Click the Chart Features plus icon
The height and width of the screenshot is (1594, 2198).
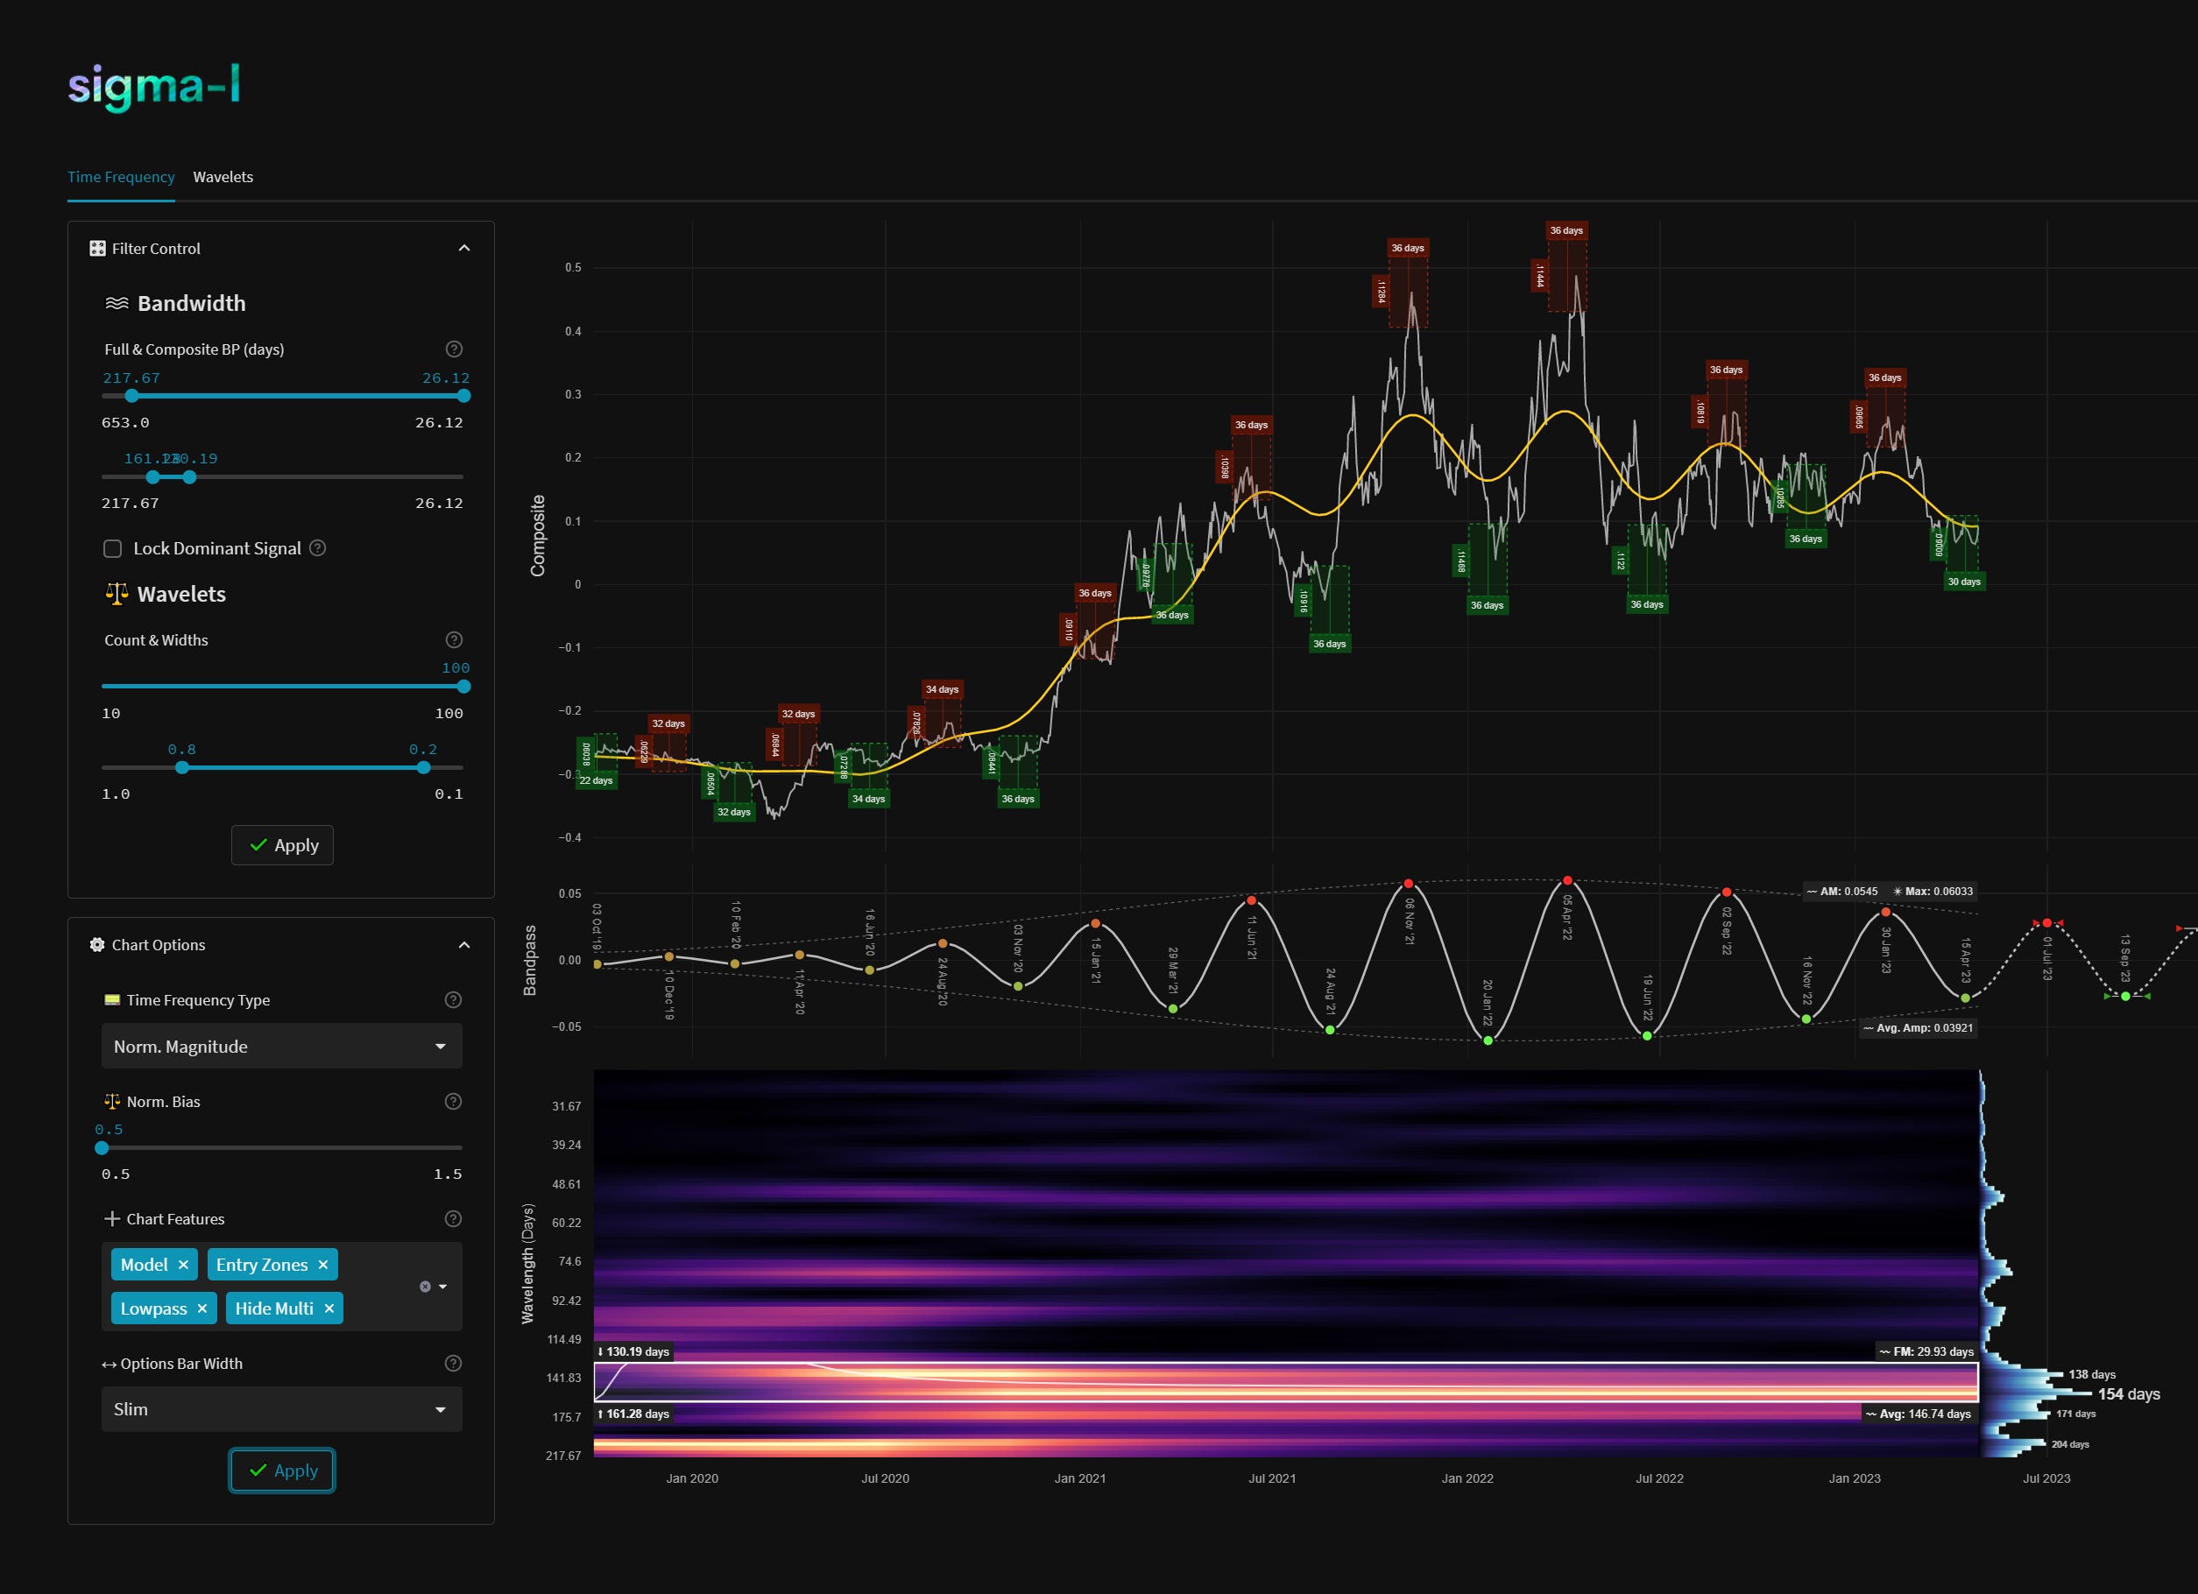pos(111,1219)
